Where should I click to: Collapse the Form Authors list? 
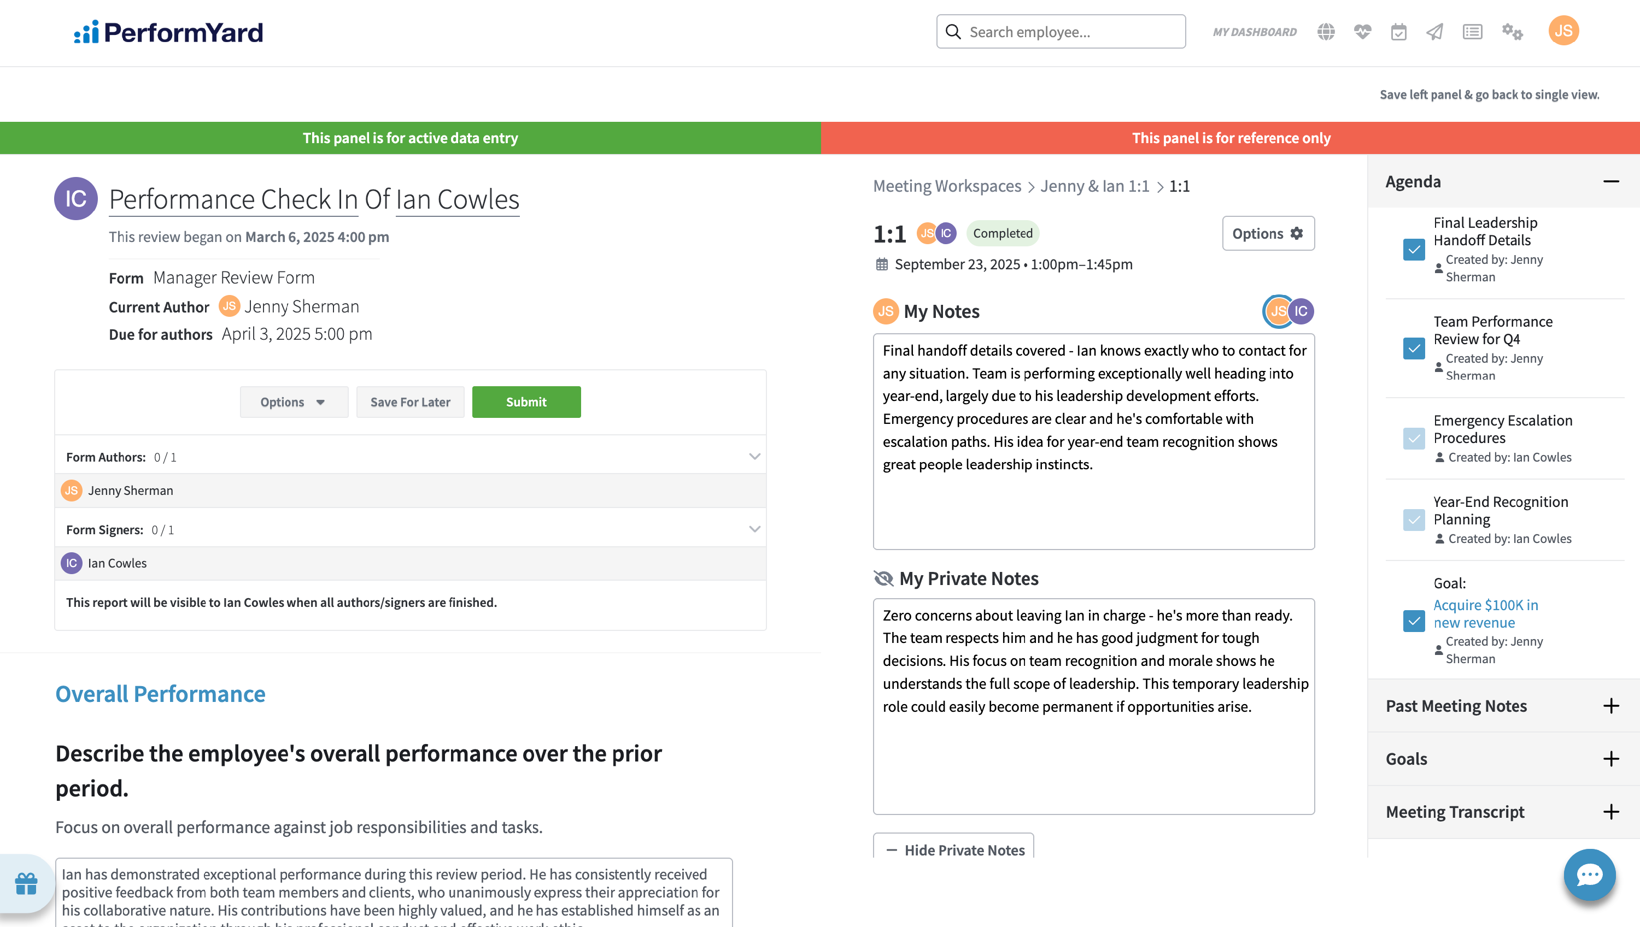click(x=754, y=457)
